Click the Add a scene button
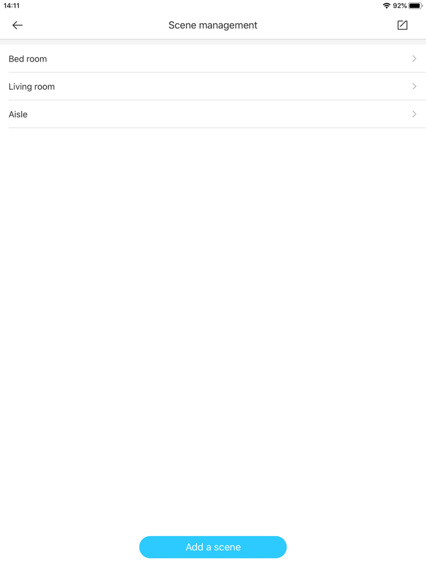This screenshot has width=426, height=569. tap(213, 547)
